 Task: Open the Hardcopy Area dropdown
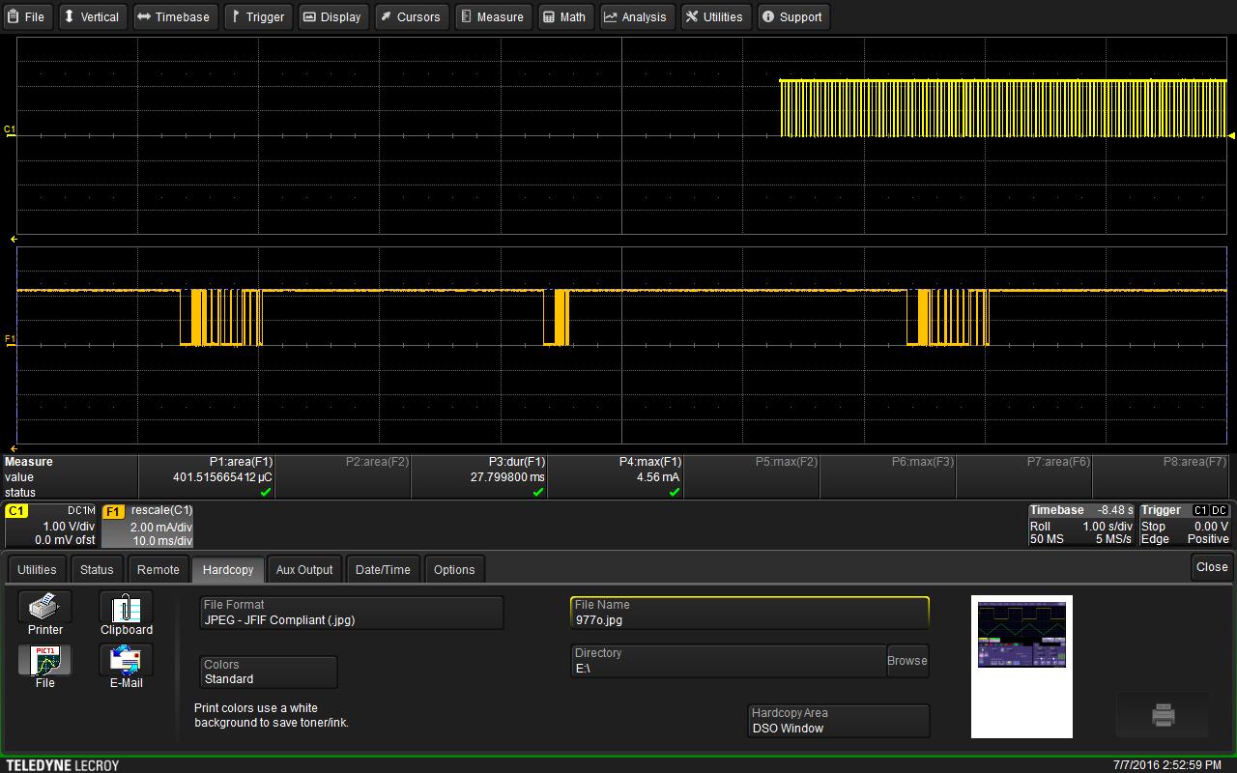point(839,721)
